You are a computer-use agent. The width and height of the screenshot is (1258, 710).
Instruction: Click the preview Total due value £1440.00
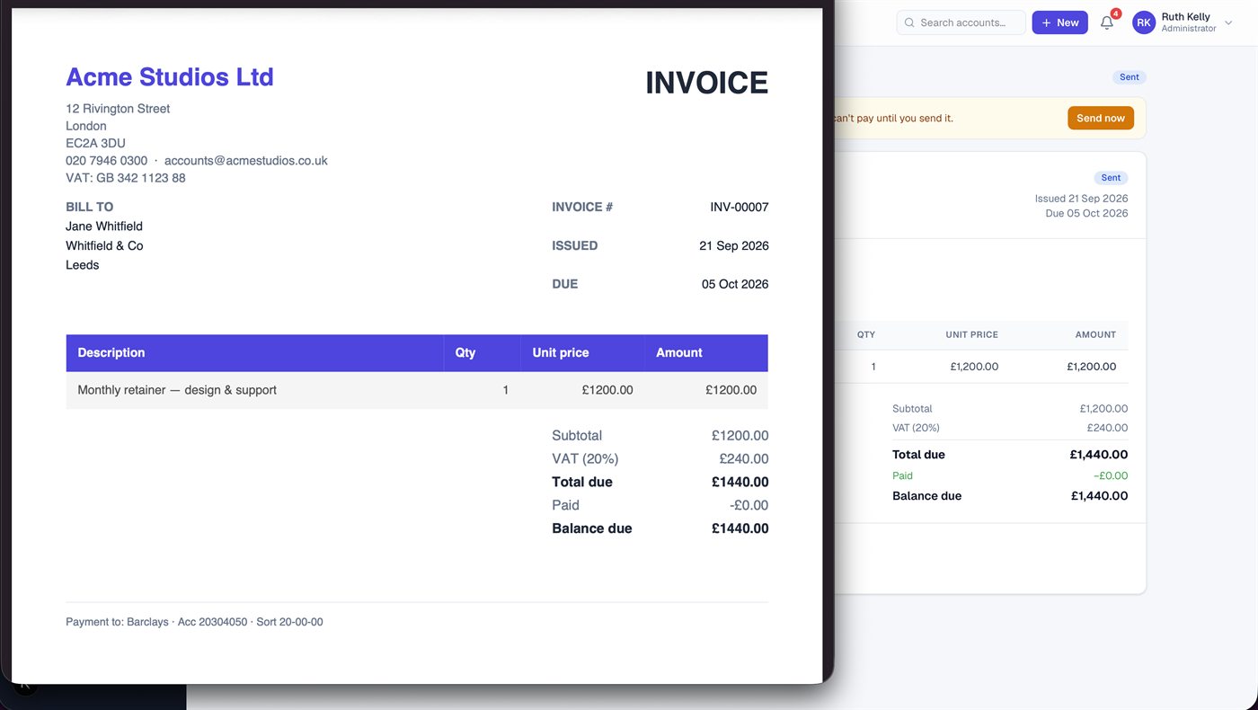pos(740,482)
